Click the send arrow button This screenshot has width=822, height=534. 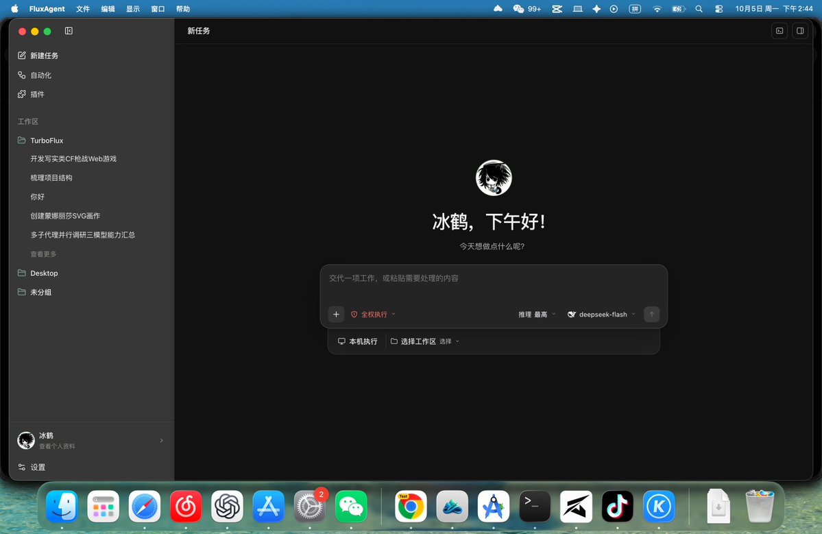651,315
